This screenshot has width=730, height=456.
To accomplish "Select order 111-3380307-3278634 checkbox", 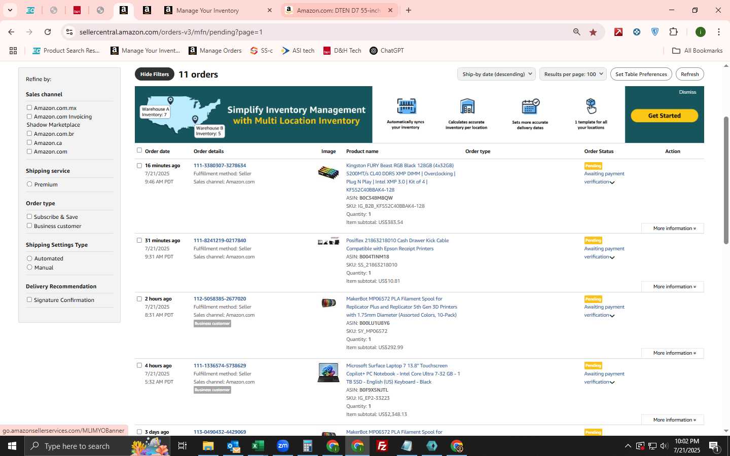I will (139, 165).
